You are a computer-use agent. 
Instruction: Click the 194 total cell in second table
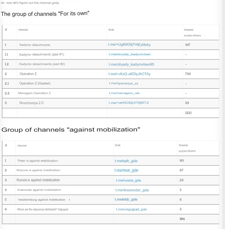pyautogui.click(x=198, y=219)
